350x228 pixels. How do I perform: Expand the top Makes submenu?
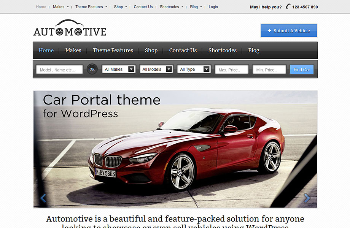[x=68, y=7]
